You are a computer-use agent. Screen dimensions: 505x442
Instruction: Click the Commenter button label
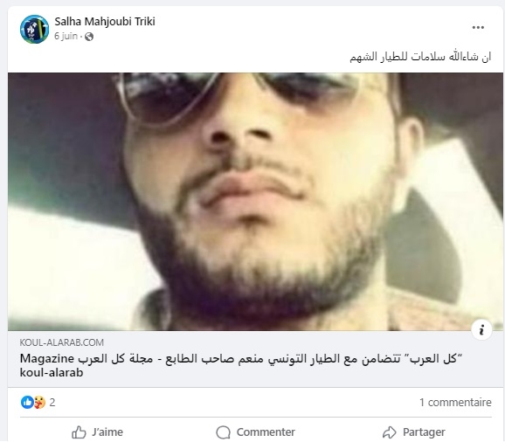tap(266, 432)
